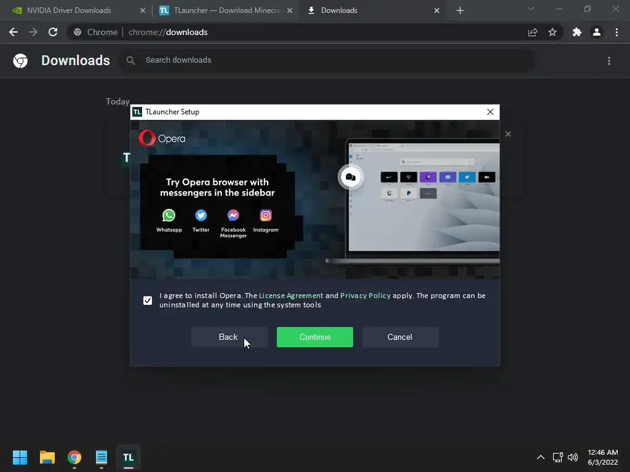Viewport: 630px width, 472px height.
Task: Close the NVIDIA Driver Downloads tab
Action: pos(143,10)
